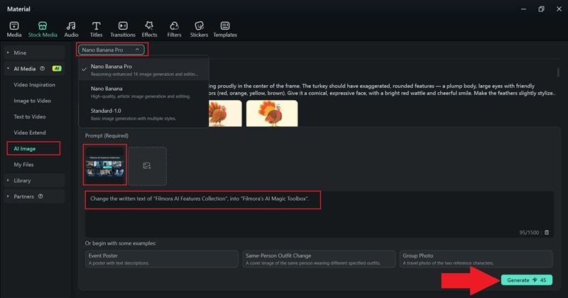Click into the prompt text field
Screen dimensions: 568x298
319,214
